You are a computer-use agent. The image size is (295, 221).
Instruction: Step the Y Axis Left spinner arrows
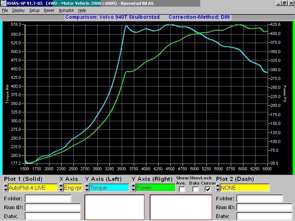click(87, 188)
